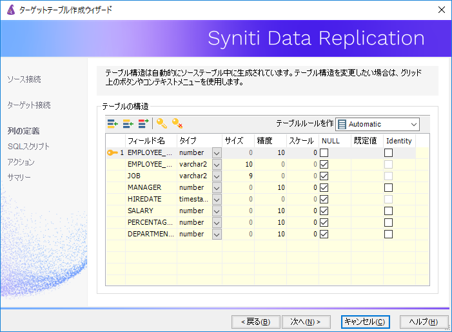Select the SALARY field name cell
The width and height of the screenshot is (452, 332).
[151, 211]
